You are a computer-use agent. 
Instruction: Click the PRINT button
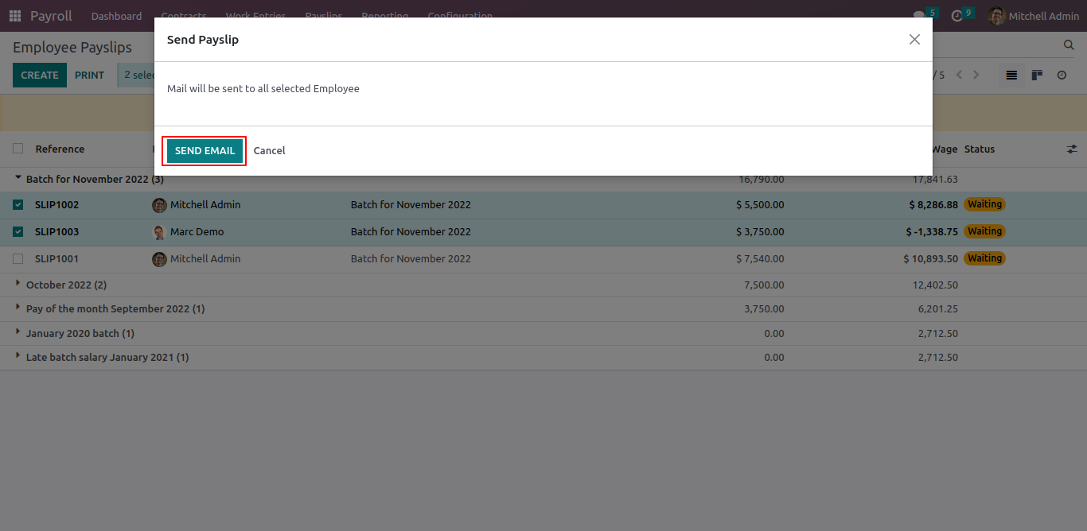(89, 75)
